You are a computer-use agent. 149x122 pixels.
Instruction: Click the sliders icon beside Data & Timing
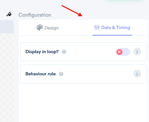(x=97, y=27)
